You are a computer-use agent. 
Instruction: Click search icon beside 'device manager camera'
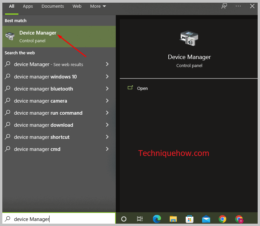coord(7,101)
